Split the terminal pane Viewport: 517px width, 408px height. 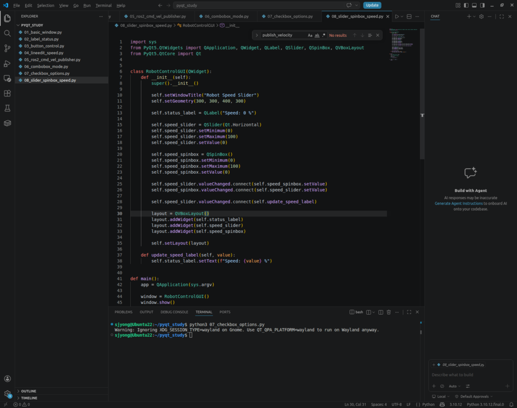381,312
